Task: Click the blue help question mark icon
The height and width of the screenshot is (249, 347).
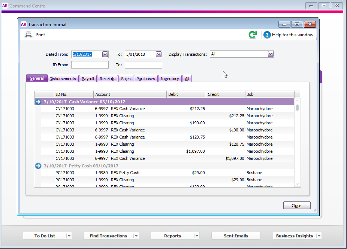Action: point(267,35)
